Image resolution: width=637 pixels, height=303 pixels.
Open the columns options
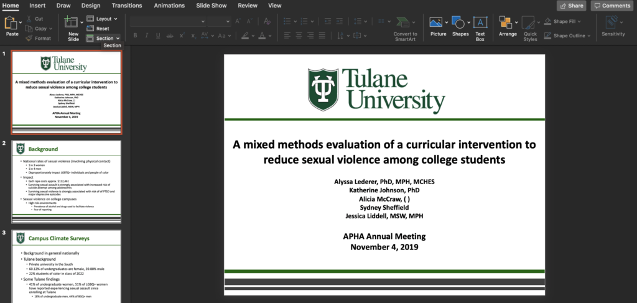tap(384, 21)
